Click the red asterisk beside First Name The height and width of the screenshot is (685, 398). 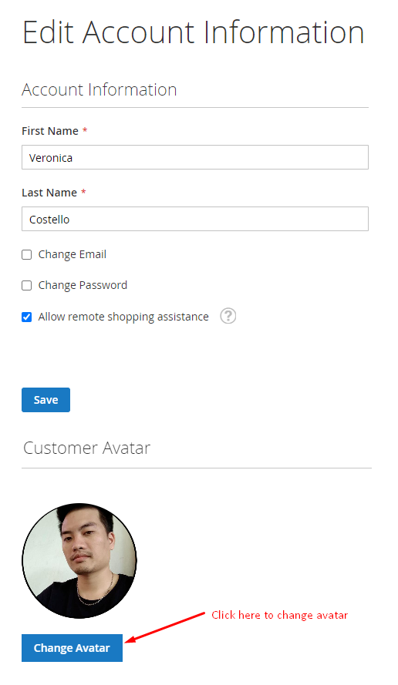click(x=85, y=130)
